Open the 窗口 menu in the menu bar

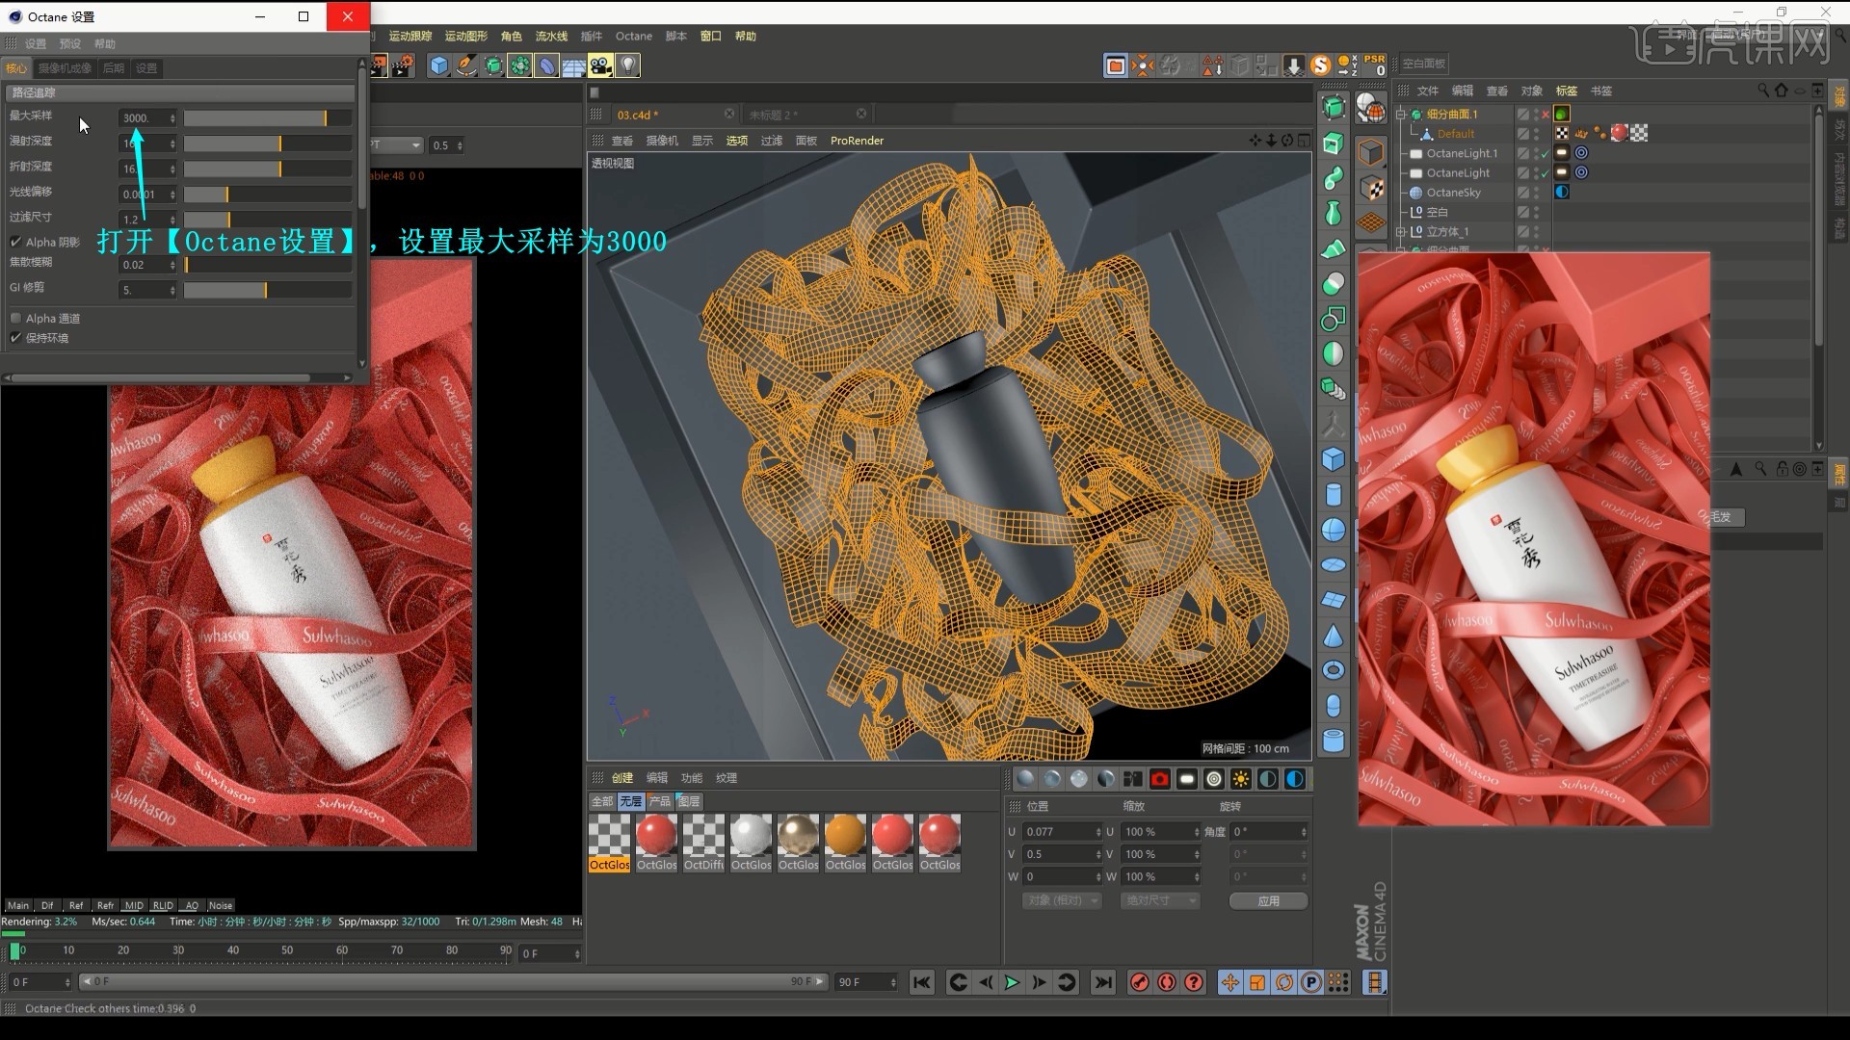click(x=710, y=36)
